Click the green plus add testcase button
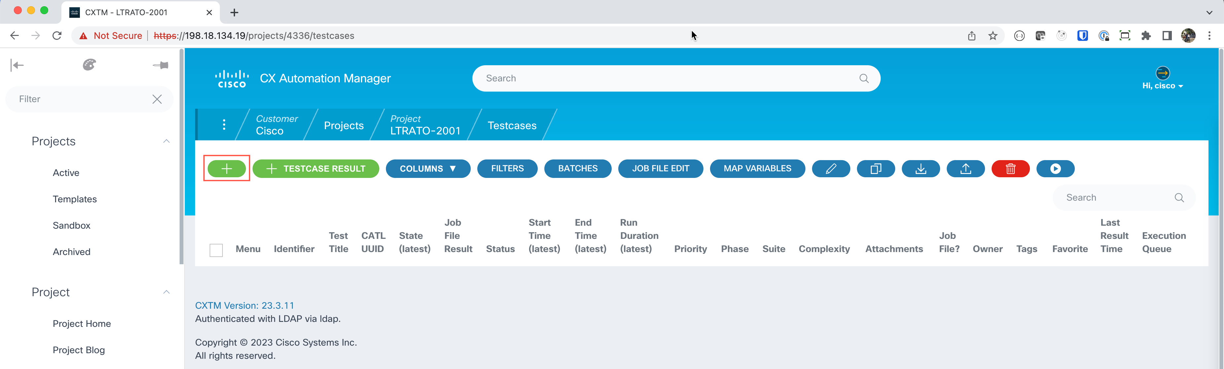This screenshot has width=1224, height=369. click(x=227, y=168)
